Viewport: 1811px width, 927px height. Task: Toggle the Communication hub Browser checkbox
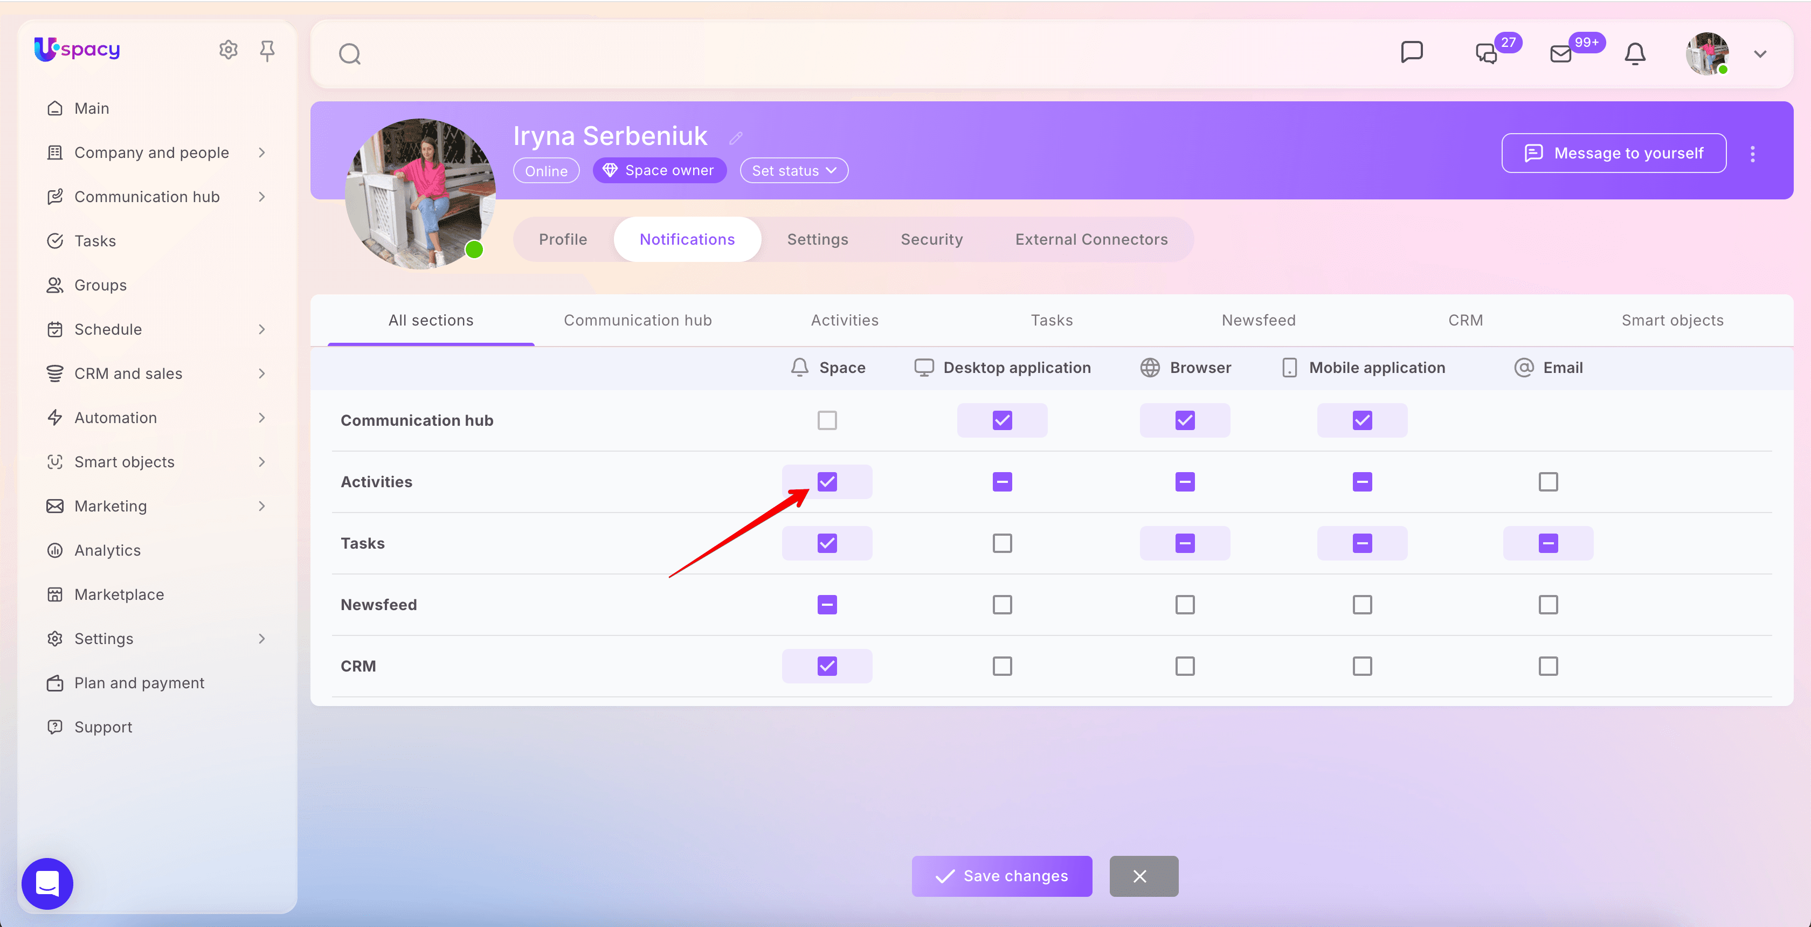coord(1185,420)
